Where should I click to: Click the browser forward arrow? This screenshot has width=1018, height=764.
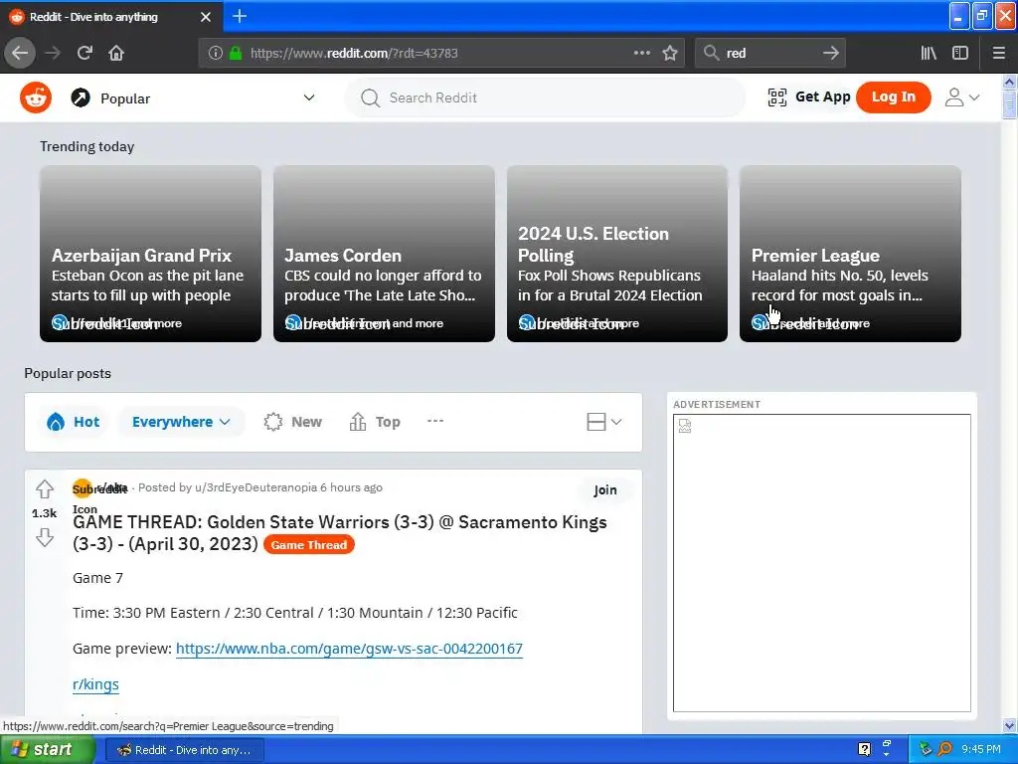[53, 53]
